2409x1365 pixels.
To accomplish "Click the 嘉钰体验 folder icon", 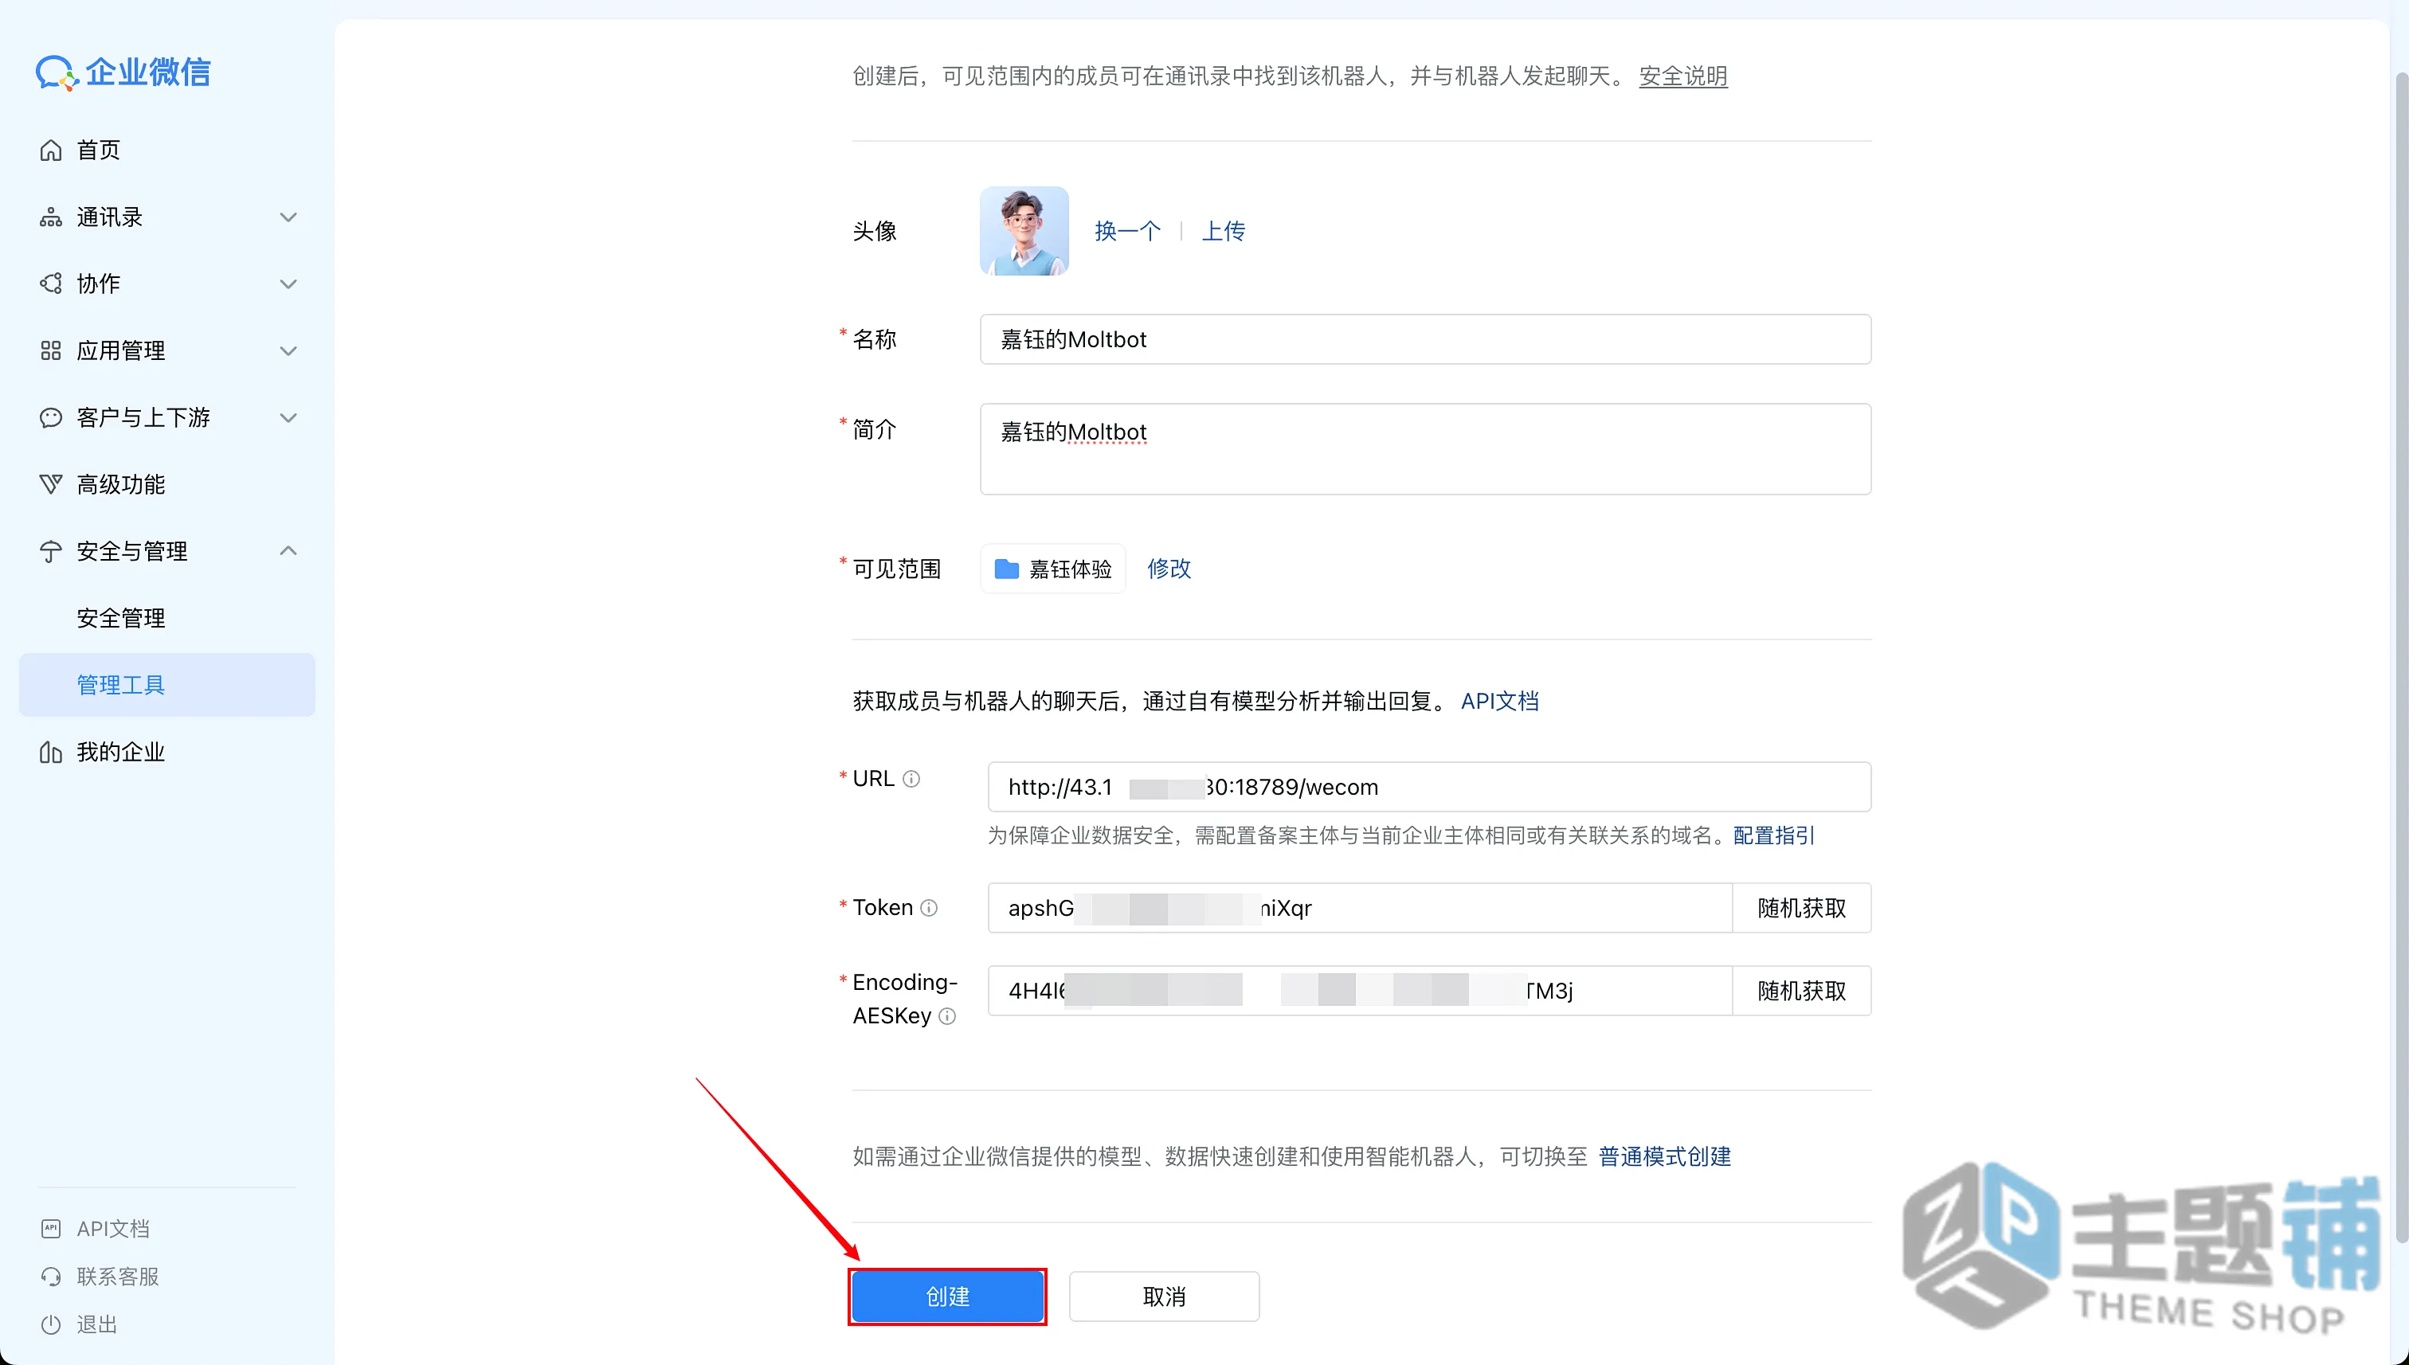I will coord(1006,569).
